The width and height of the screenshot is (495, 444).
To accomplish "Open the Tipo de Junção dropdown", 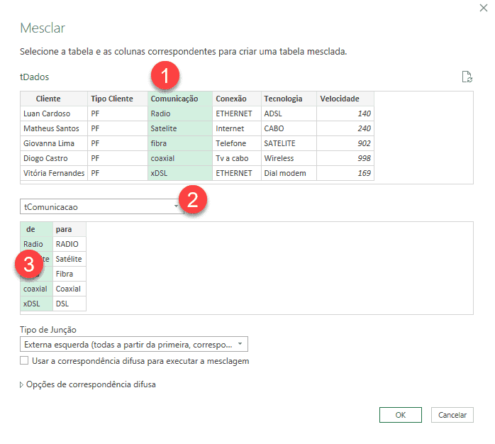I will coord(134,344).
